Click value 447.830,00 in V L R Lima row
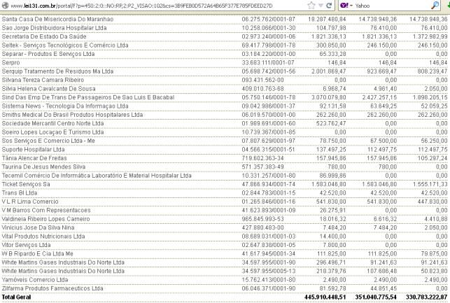450x303 pixels. [433, 202]
